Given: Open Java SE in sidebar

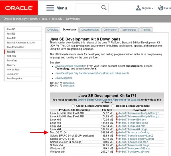Looking at the screenshot, I should [x=23, y=29].
